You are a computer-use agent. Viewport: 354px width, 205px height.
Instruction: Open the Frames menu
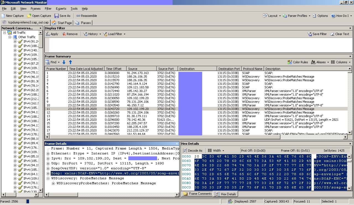[36, 9]
